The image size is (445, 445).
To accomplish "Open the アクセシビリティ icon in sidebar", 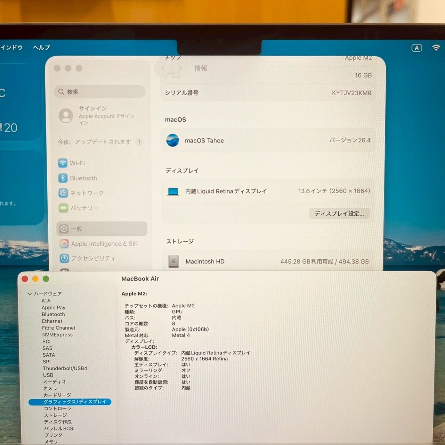I will (64, 258).
